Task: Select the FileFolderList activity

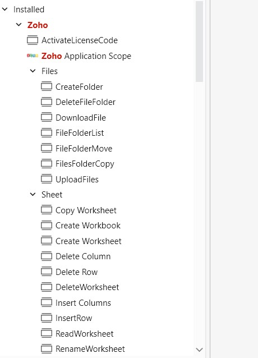Action: tap(80, 133)
